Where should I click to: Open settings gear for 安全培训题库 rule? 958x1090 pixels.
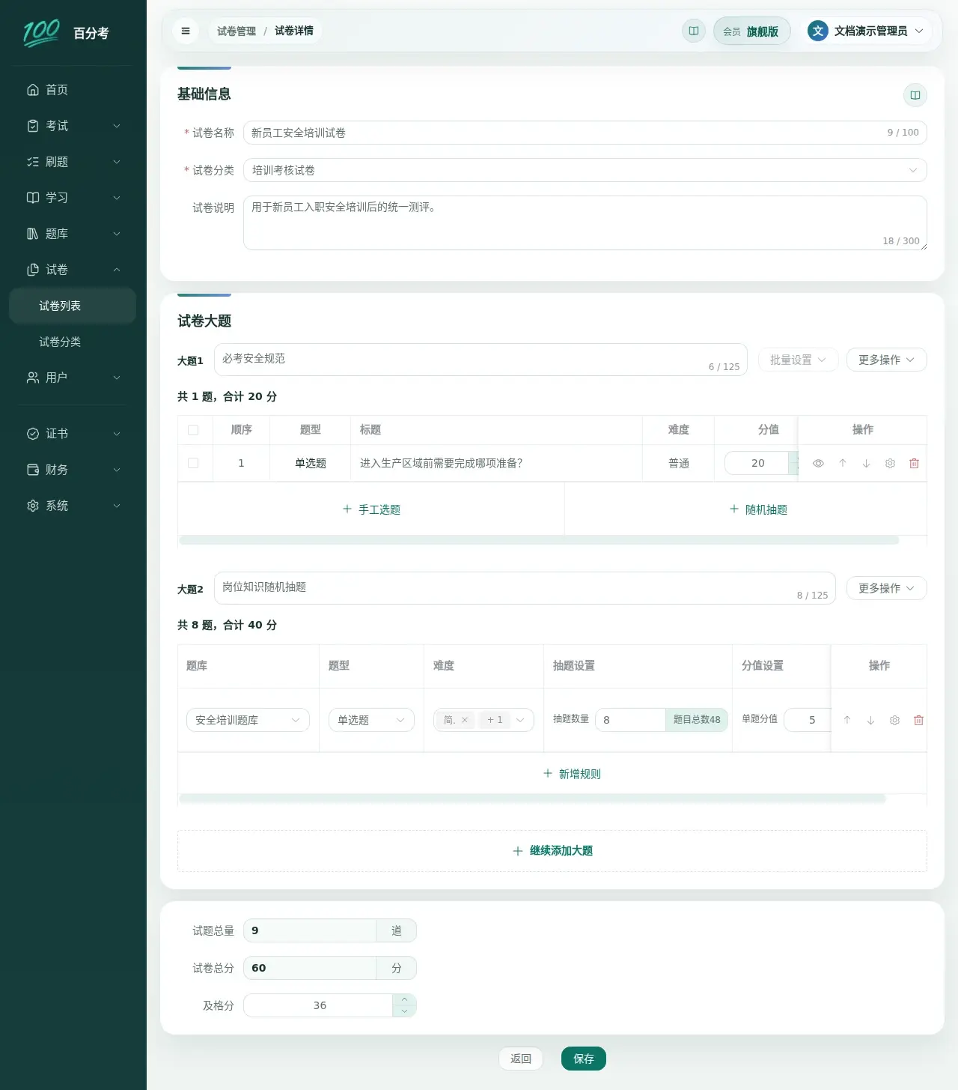894,720
